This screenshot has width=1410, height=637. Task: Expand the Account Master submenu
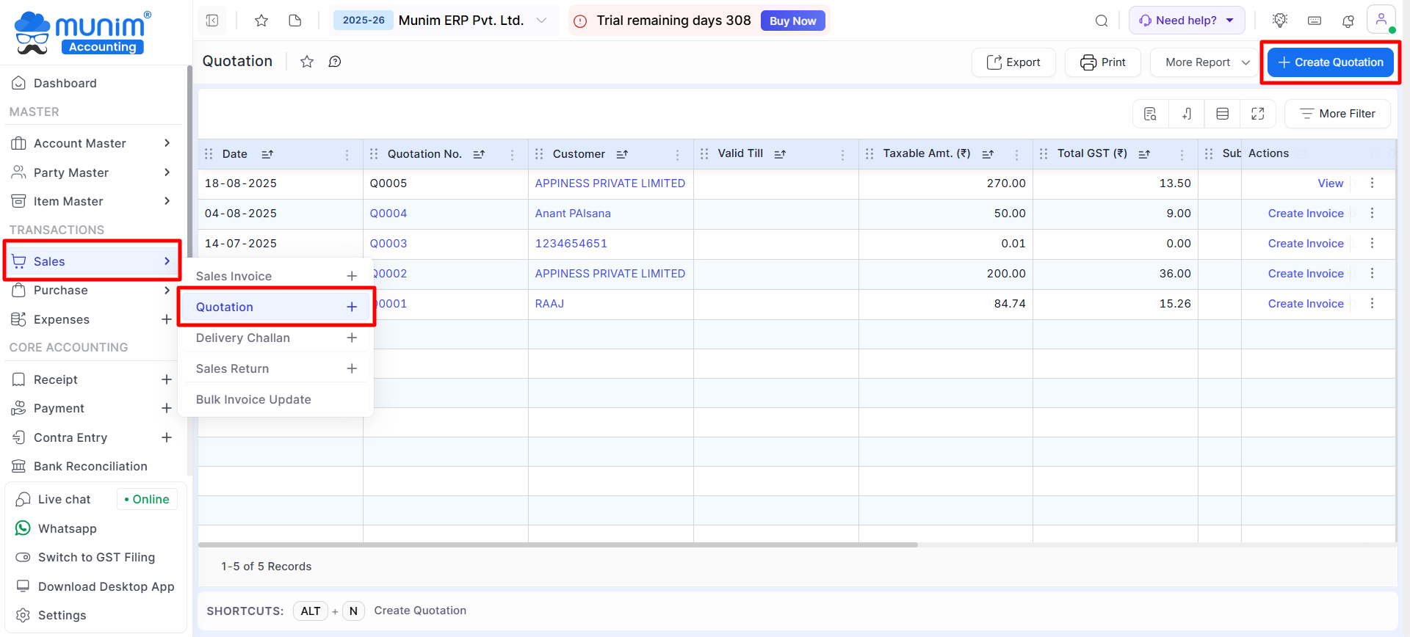pyautogui.click(x=167, y=143)
